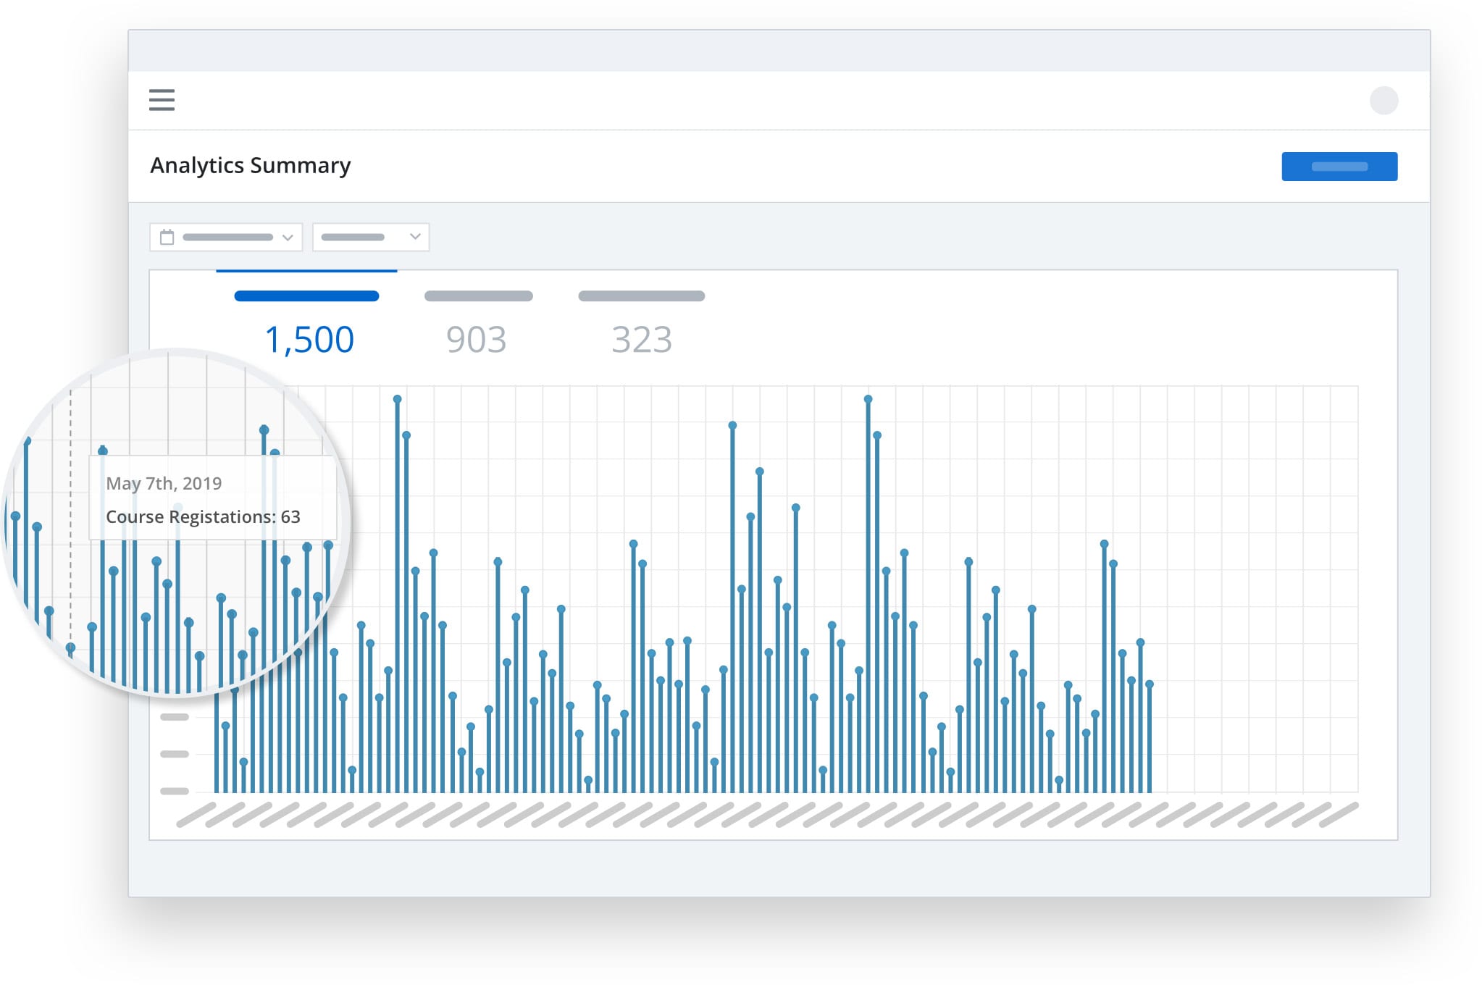Open the user avatar circle
1482x985 pixels.
pyautogui.click(x=1383, y=100)
